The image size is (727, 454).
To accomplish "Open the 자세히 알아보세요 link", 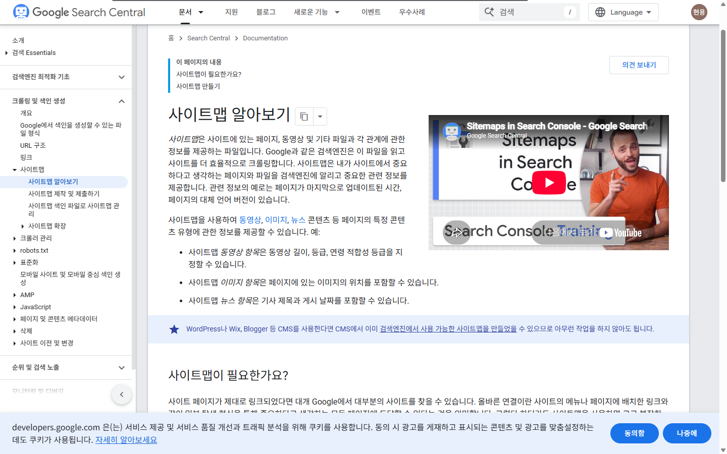I will click(x=126, y=440).
